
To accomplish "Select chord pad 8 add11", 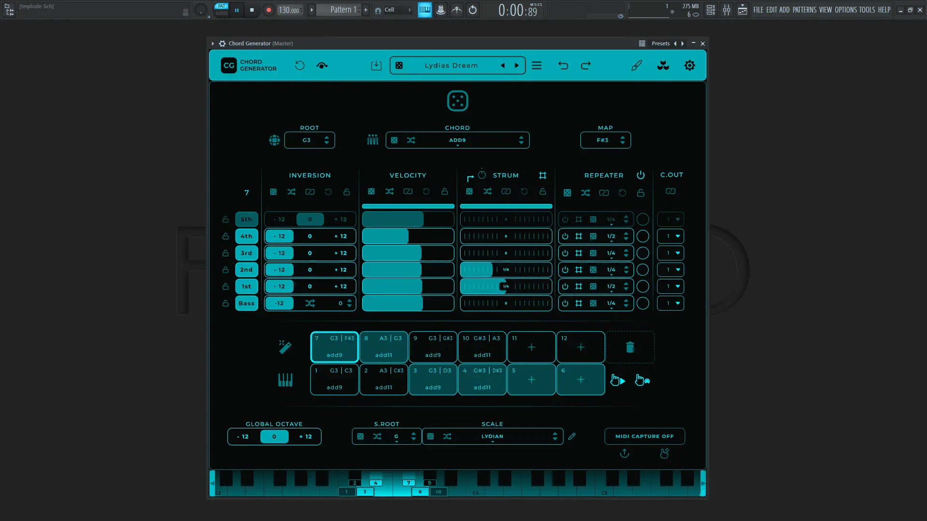I will 383,347.
